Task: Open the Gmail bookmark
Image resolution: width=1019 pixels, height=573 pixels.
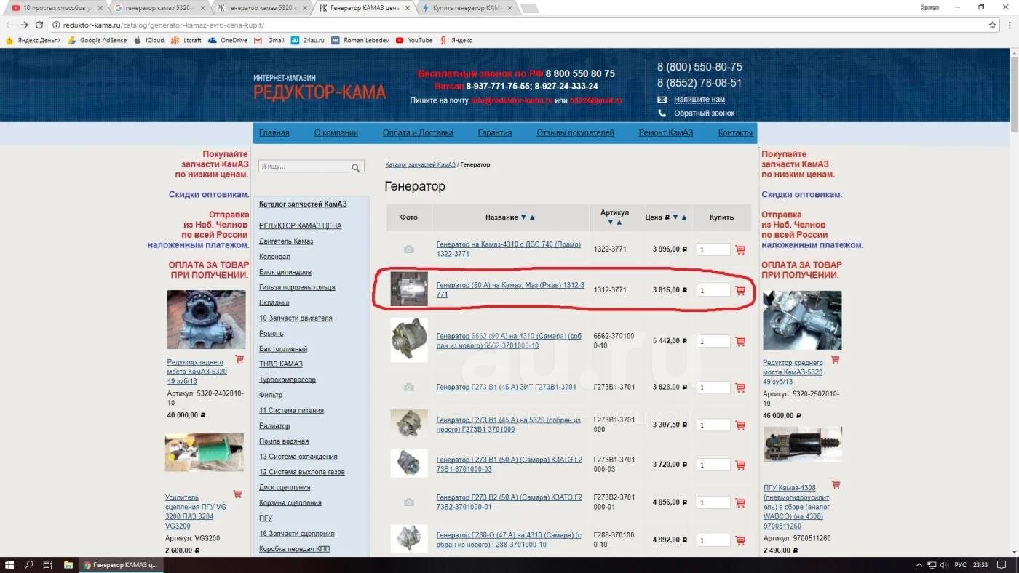Action: point(269,40)
